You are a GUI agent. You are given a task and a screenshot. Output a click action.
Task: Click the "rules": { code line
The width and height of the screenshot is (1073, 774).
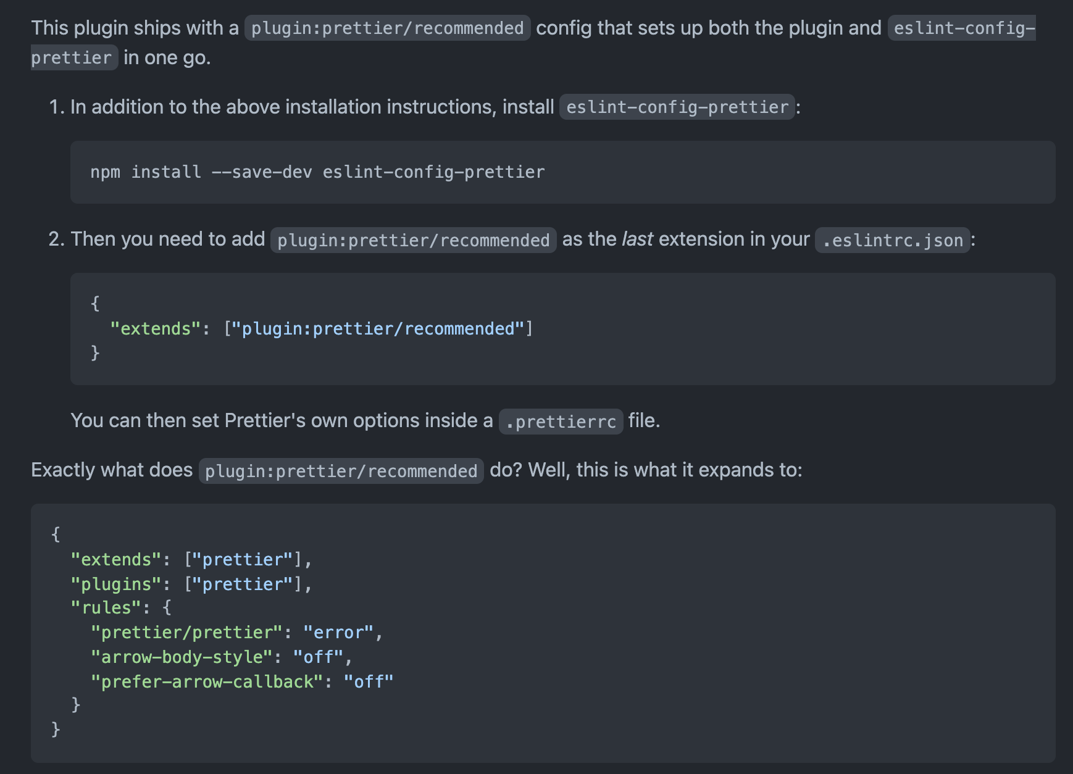click(x=121, y=608)
